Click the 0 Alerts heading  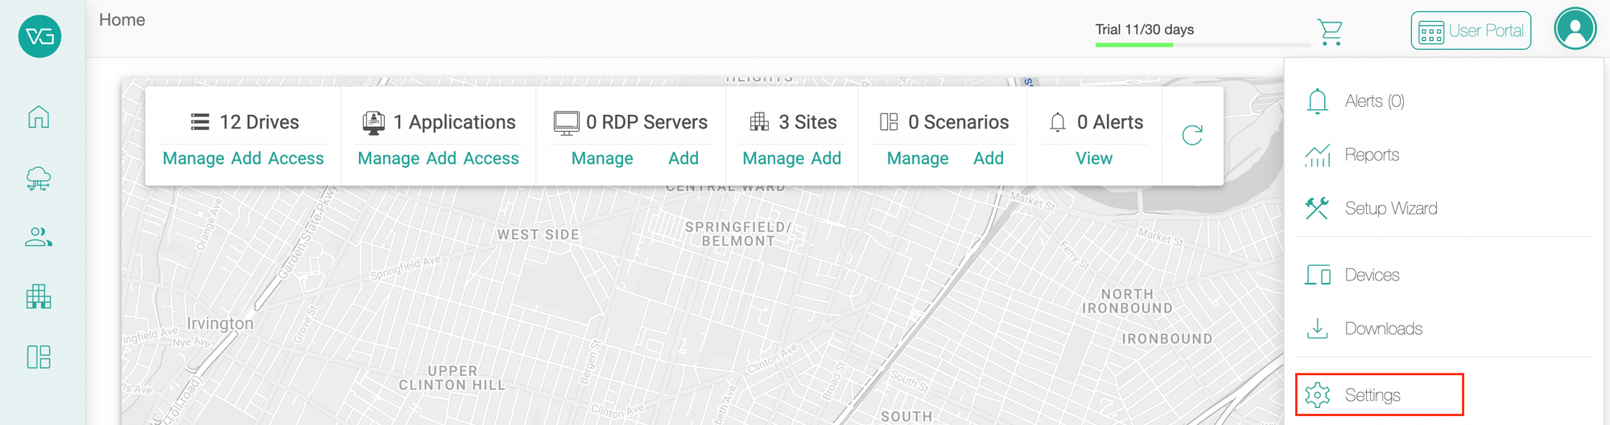[x=1110, y=122]
